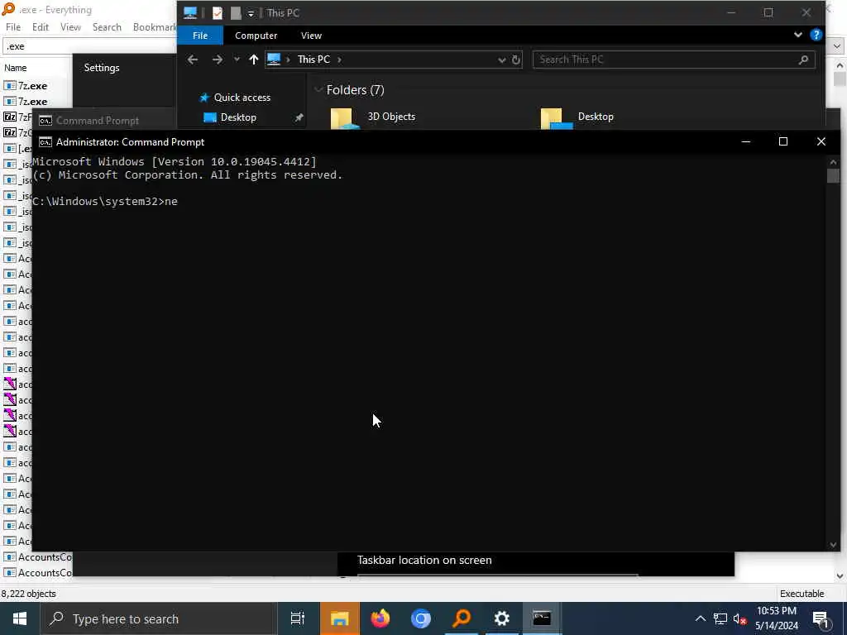Screen dimensions: 847x635
Task: Open Explorer help question icon
Action: click(816, 35)
